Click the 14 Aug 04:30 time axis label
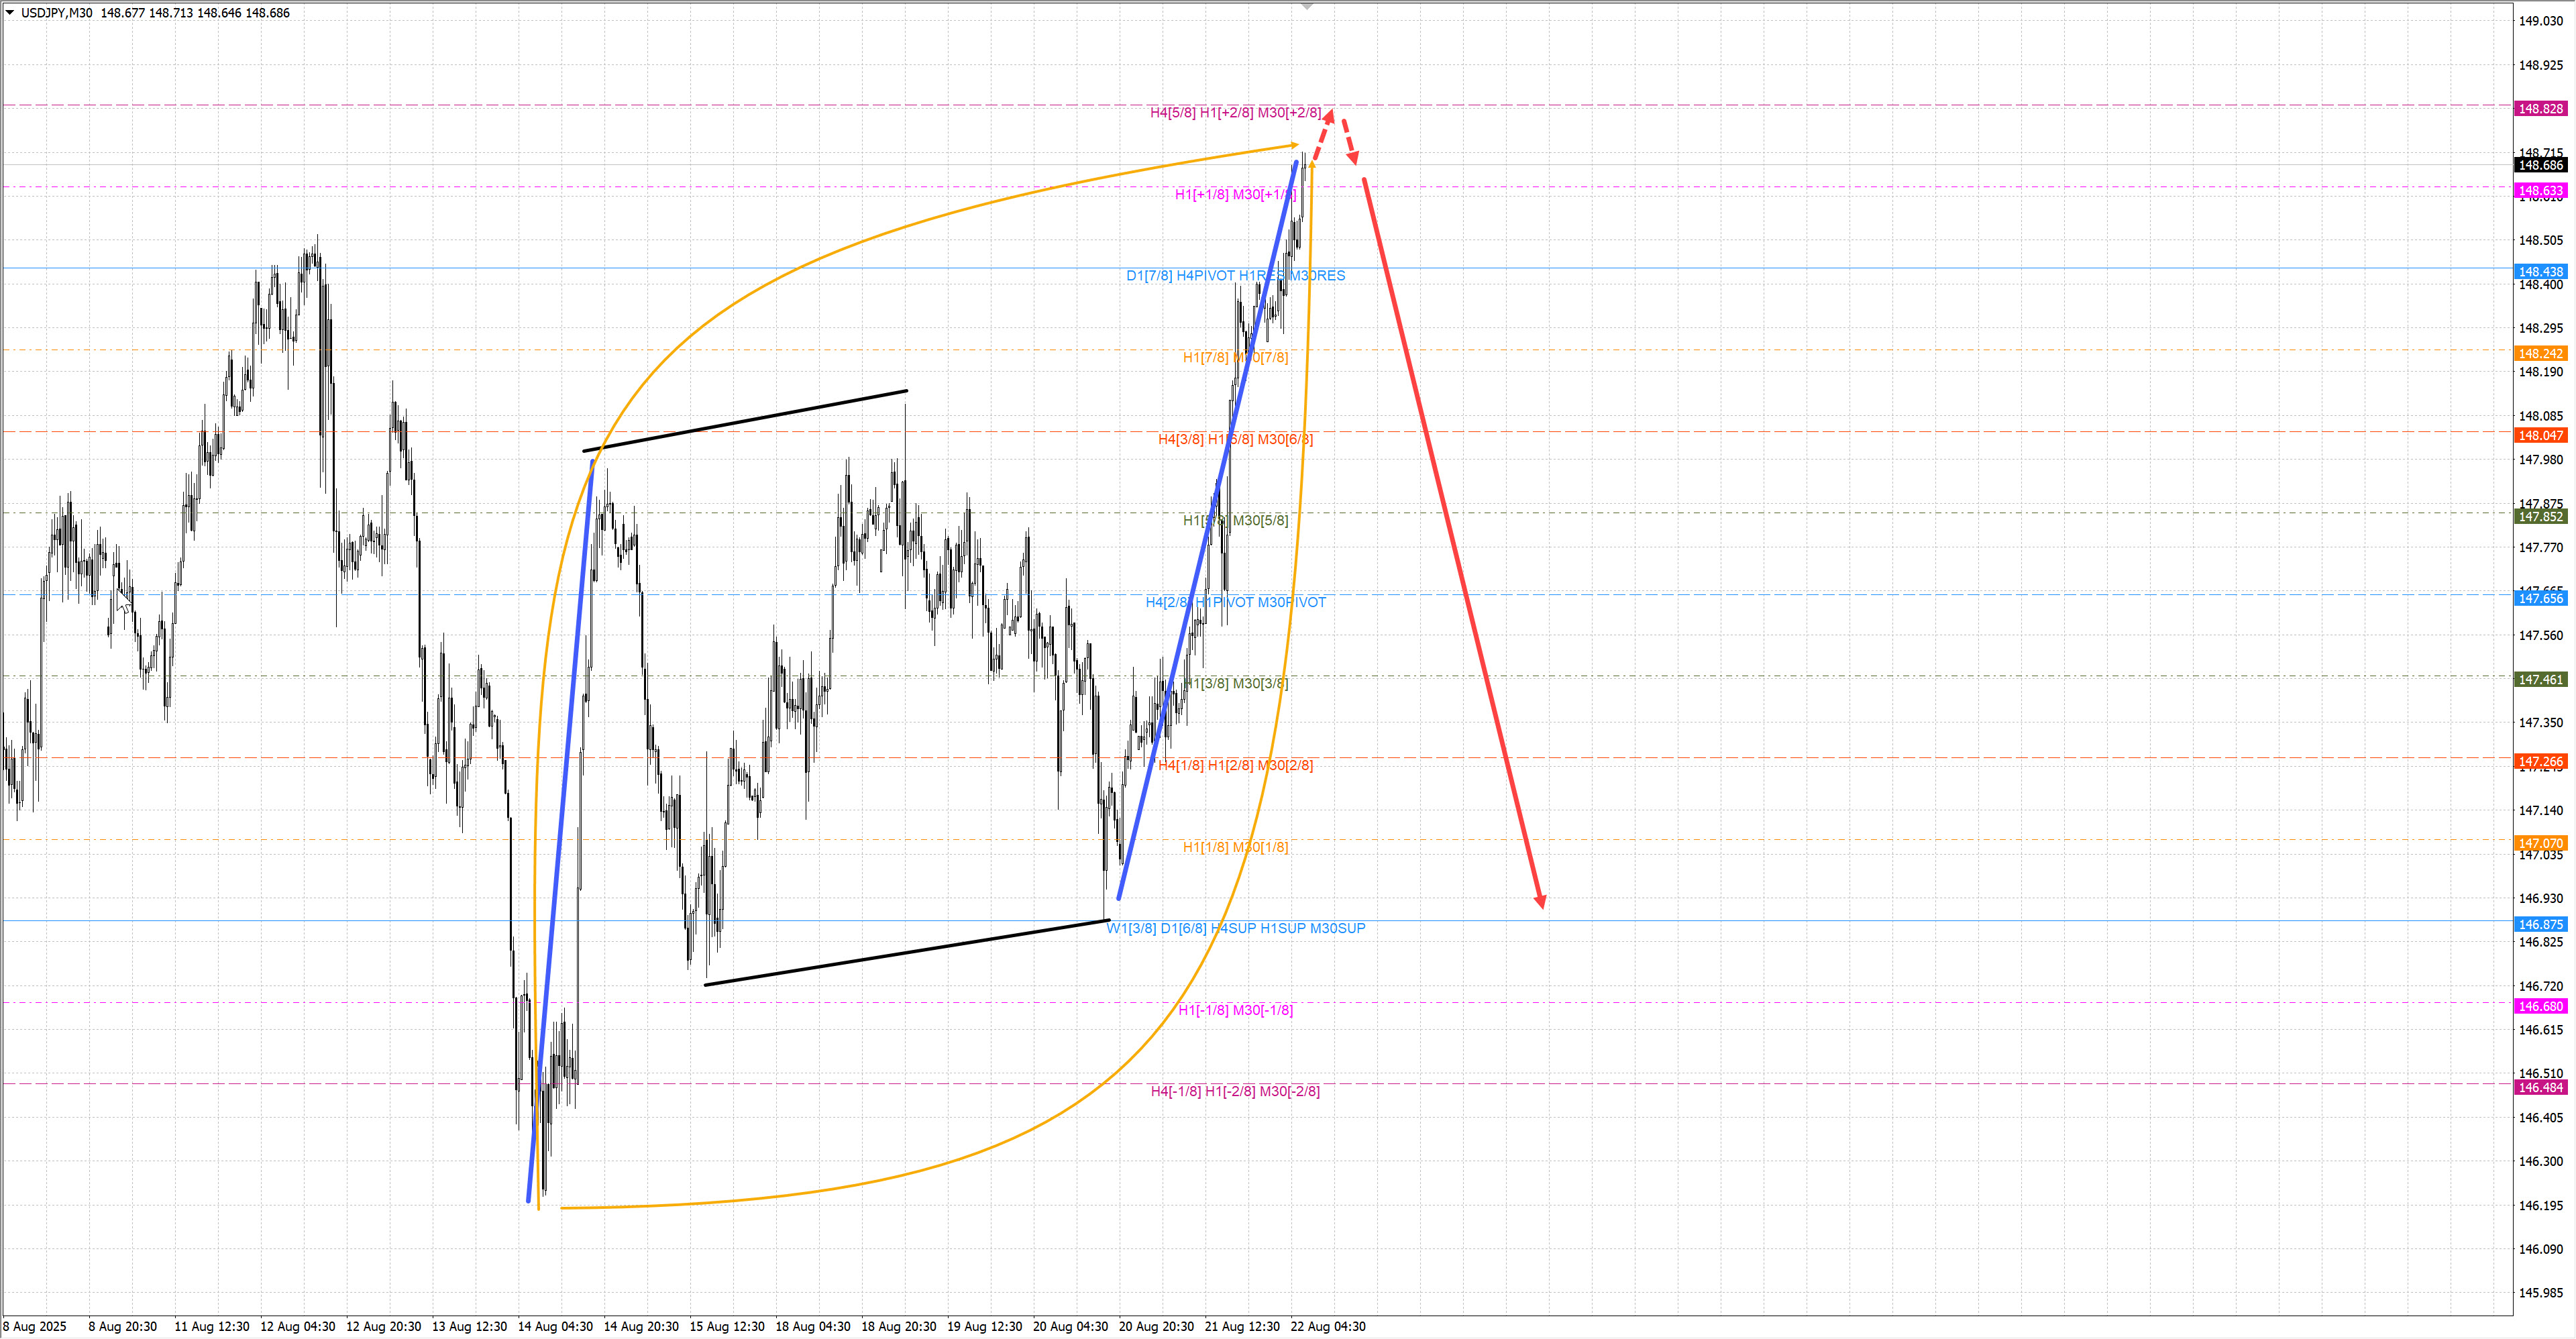The width and height of the screenshot is (2576, 1339). pyautogui.click(x=555, y=1327)
